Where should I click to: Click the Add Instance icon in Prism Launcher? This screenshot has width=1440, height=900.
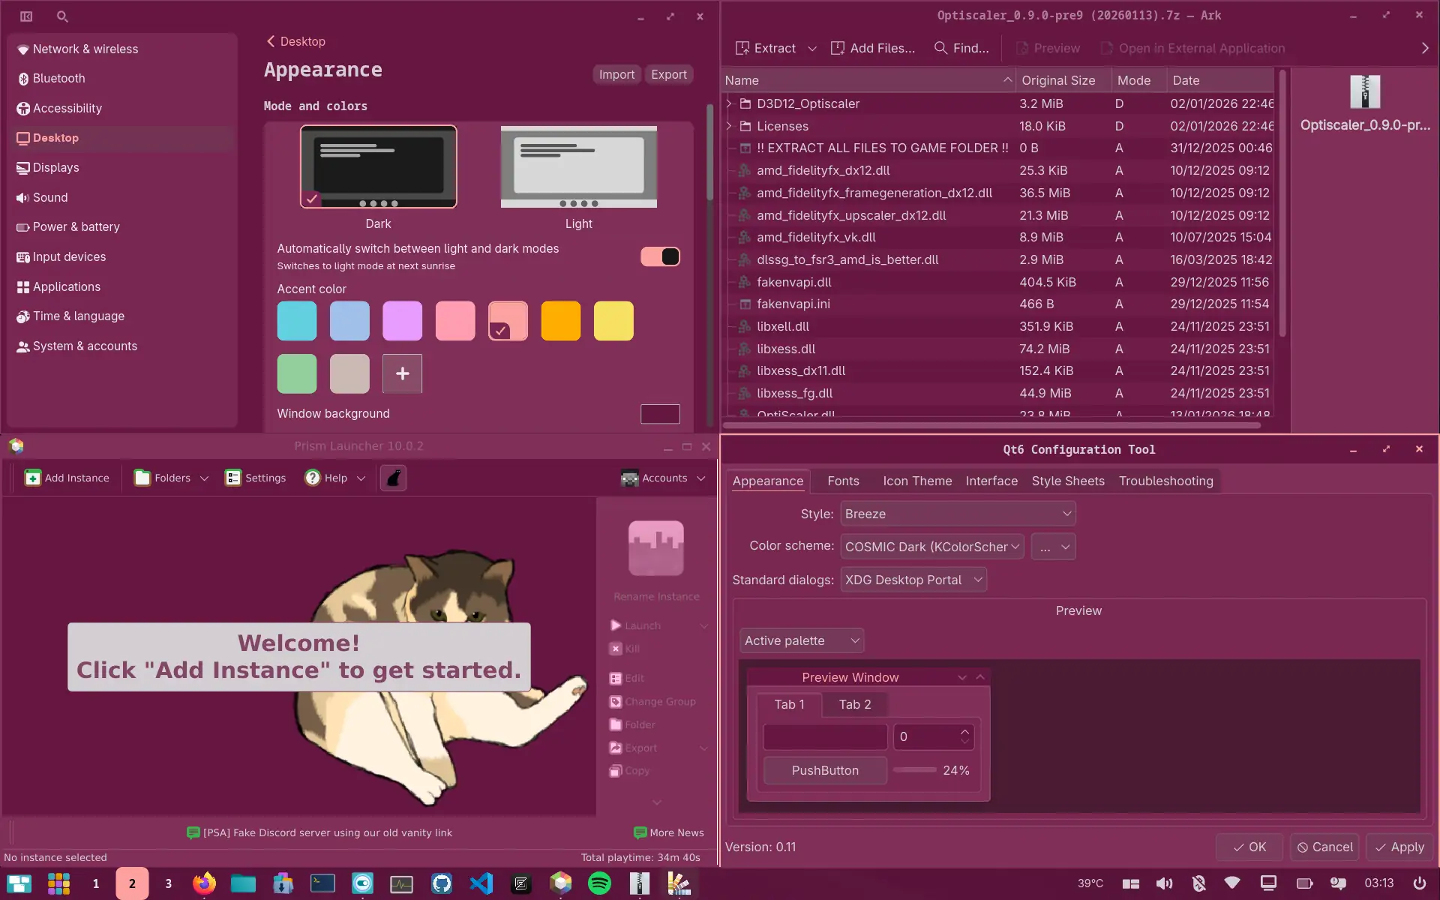[x=33, y=478]
